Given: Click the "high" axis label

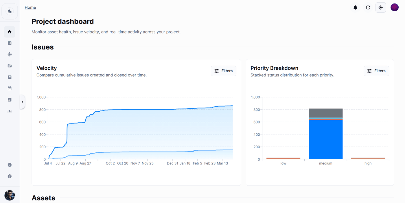Looking at the screenshot, I should click(x=368, y=163).
